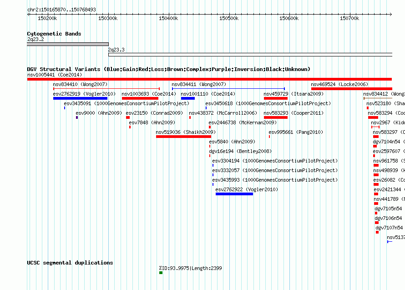
Task: Open the nsv469524 (Locke2006) variant label
Action: (x=339, y=84)
